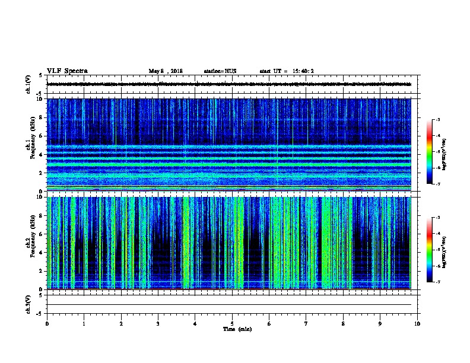Click the ch.1 colorbar units label
The image size is (470, 363).
coord(444,154)
